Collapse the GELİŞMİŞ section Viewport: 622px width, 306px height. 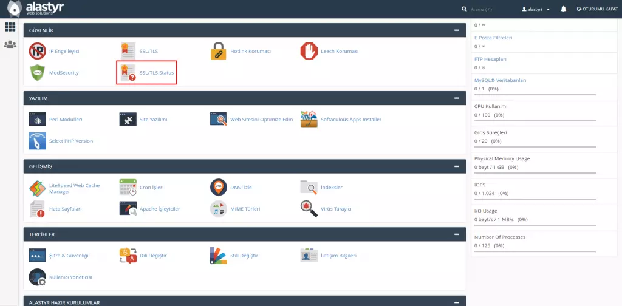pyautogui.click(x=456, y=166)
